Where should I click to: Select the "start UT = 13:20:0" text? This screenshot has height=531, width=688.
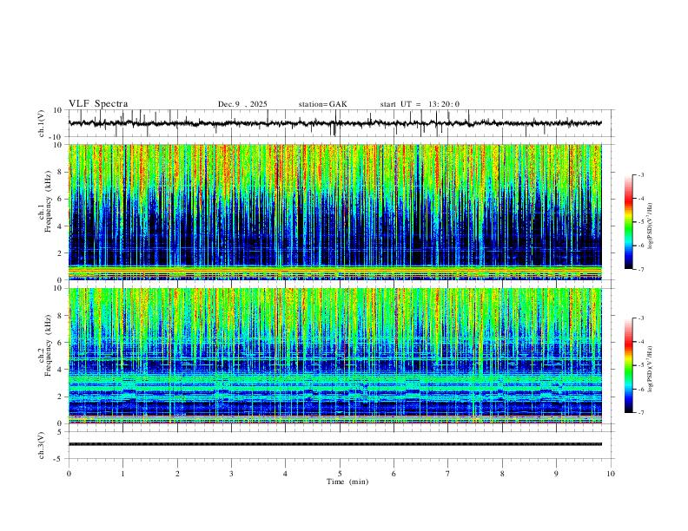[x=420, y=104]
